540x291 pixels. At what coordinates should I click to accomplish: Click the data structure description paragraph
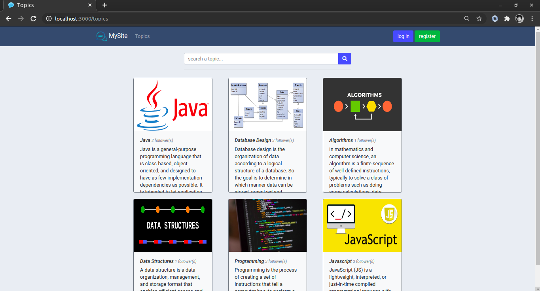coord(172,279)
